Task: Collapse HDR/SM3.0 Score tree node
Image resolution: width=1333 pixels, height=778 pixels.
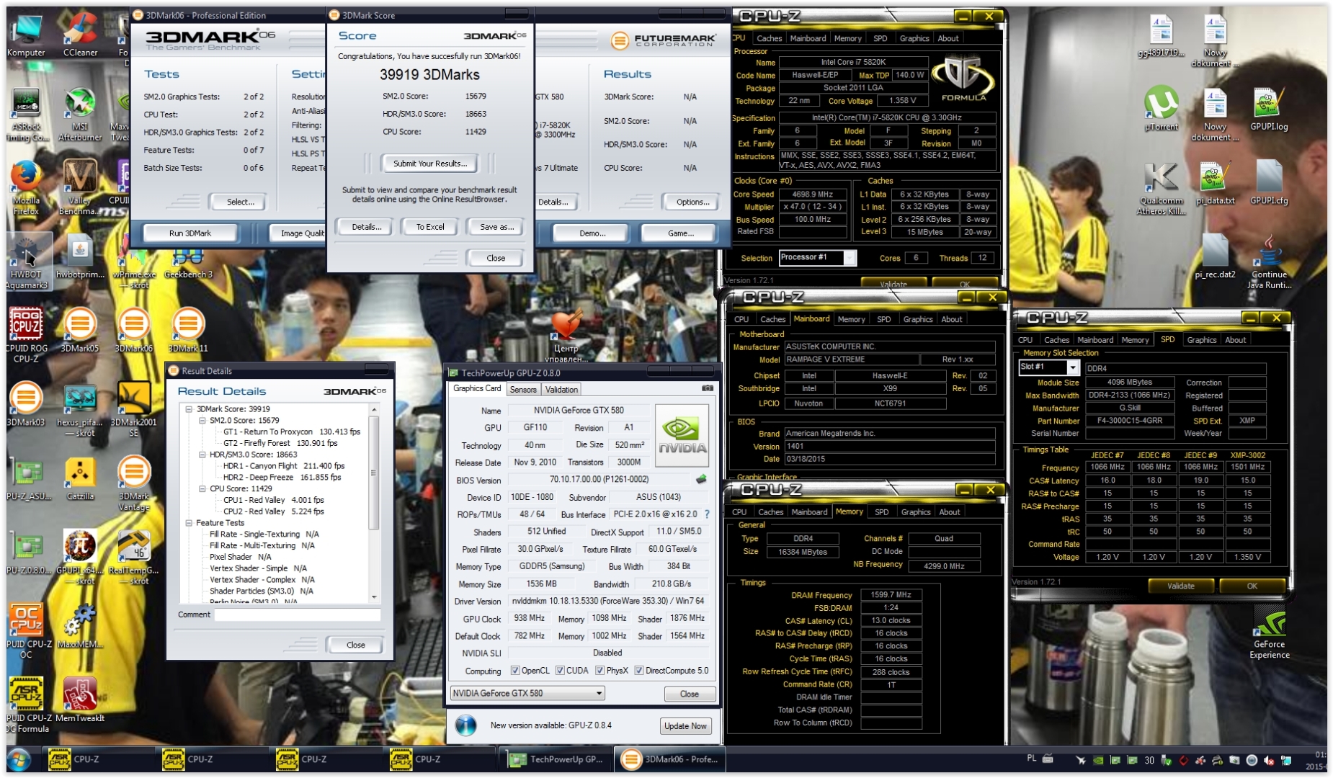Action: pyautogui.click(x=202, y=455)
